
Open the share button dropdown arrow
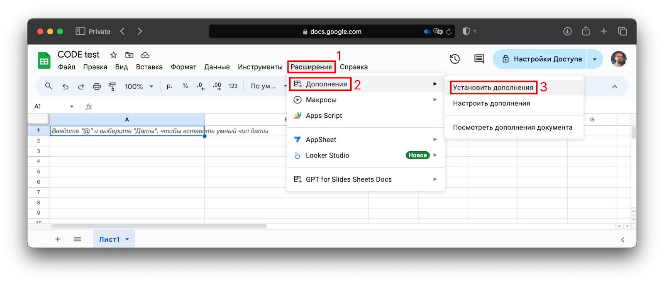595,59
